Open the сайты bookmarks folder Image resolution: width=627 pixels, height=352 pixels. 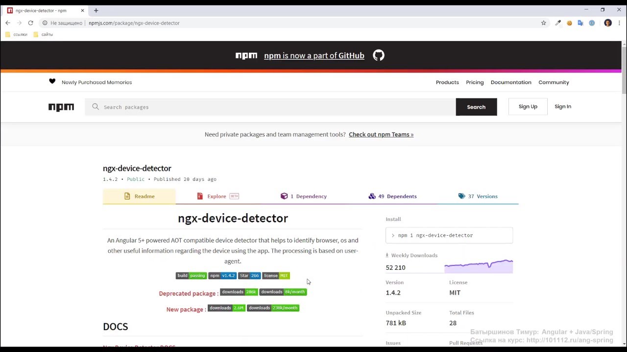click(x=43, y=34)
